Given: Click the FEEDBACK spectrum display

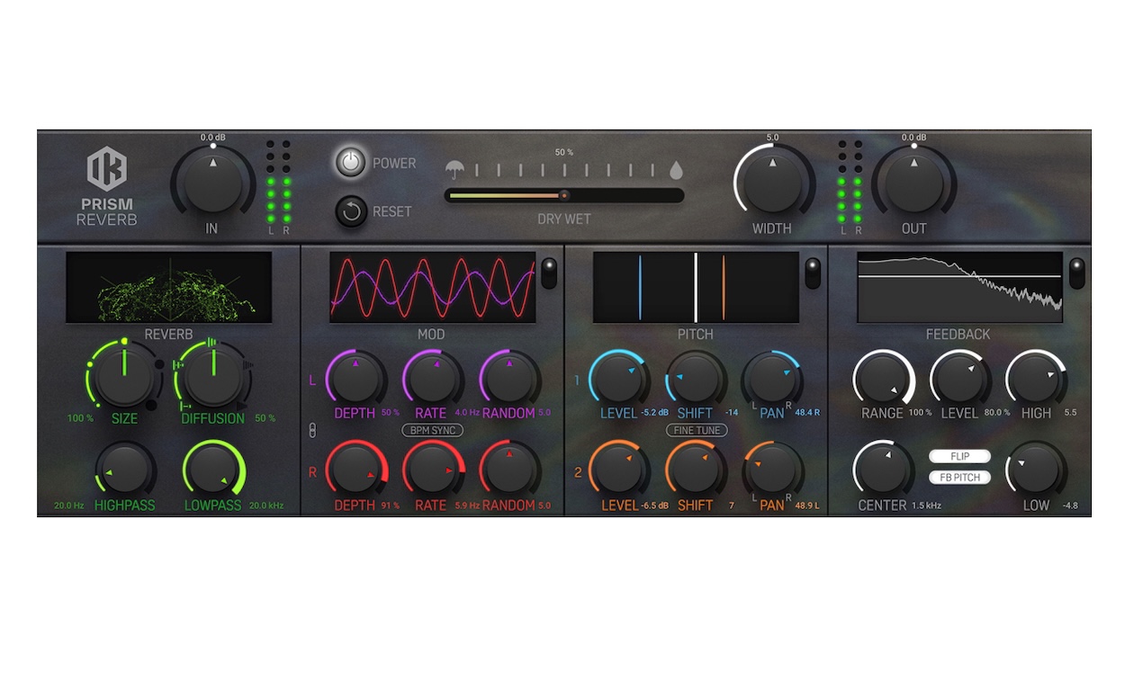Looking at the screenshot, I should [959, 288].
